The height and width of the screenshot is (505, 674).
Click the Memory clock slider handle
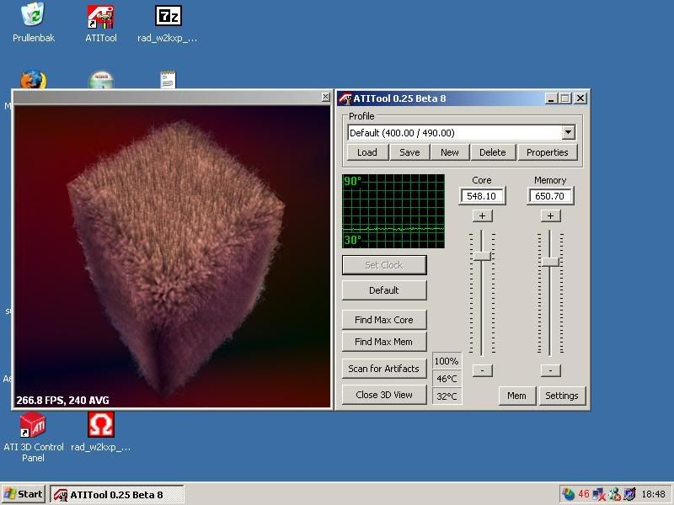[550, 262]
